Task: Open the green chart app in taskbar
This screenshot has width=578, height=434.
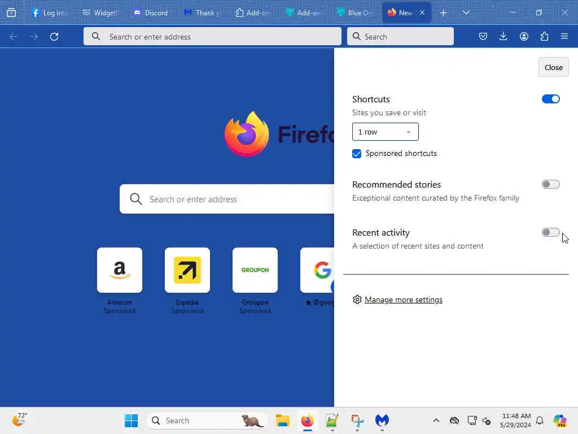Action: coord(332,420)
